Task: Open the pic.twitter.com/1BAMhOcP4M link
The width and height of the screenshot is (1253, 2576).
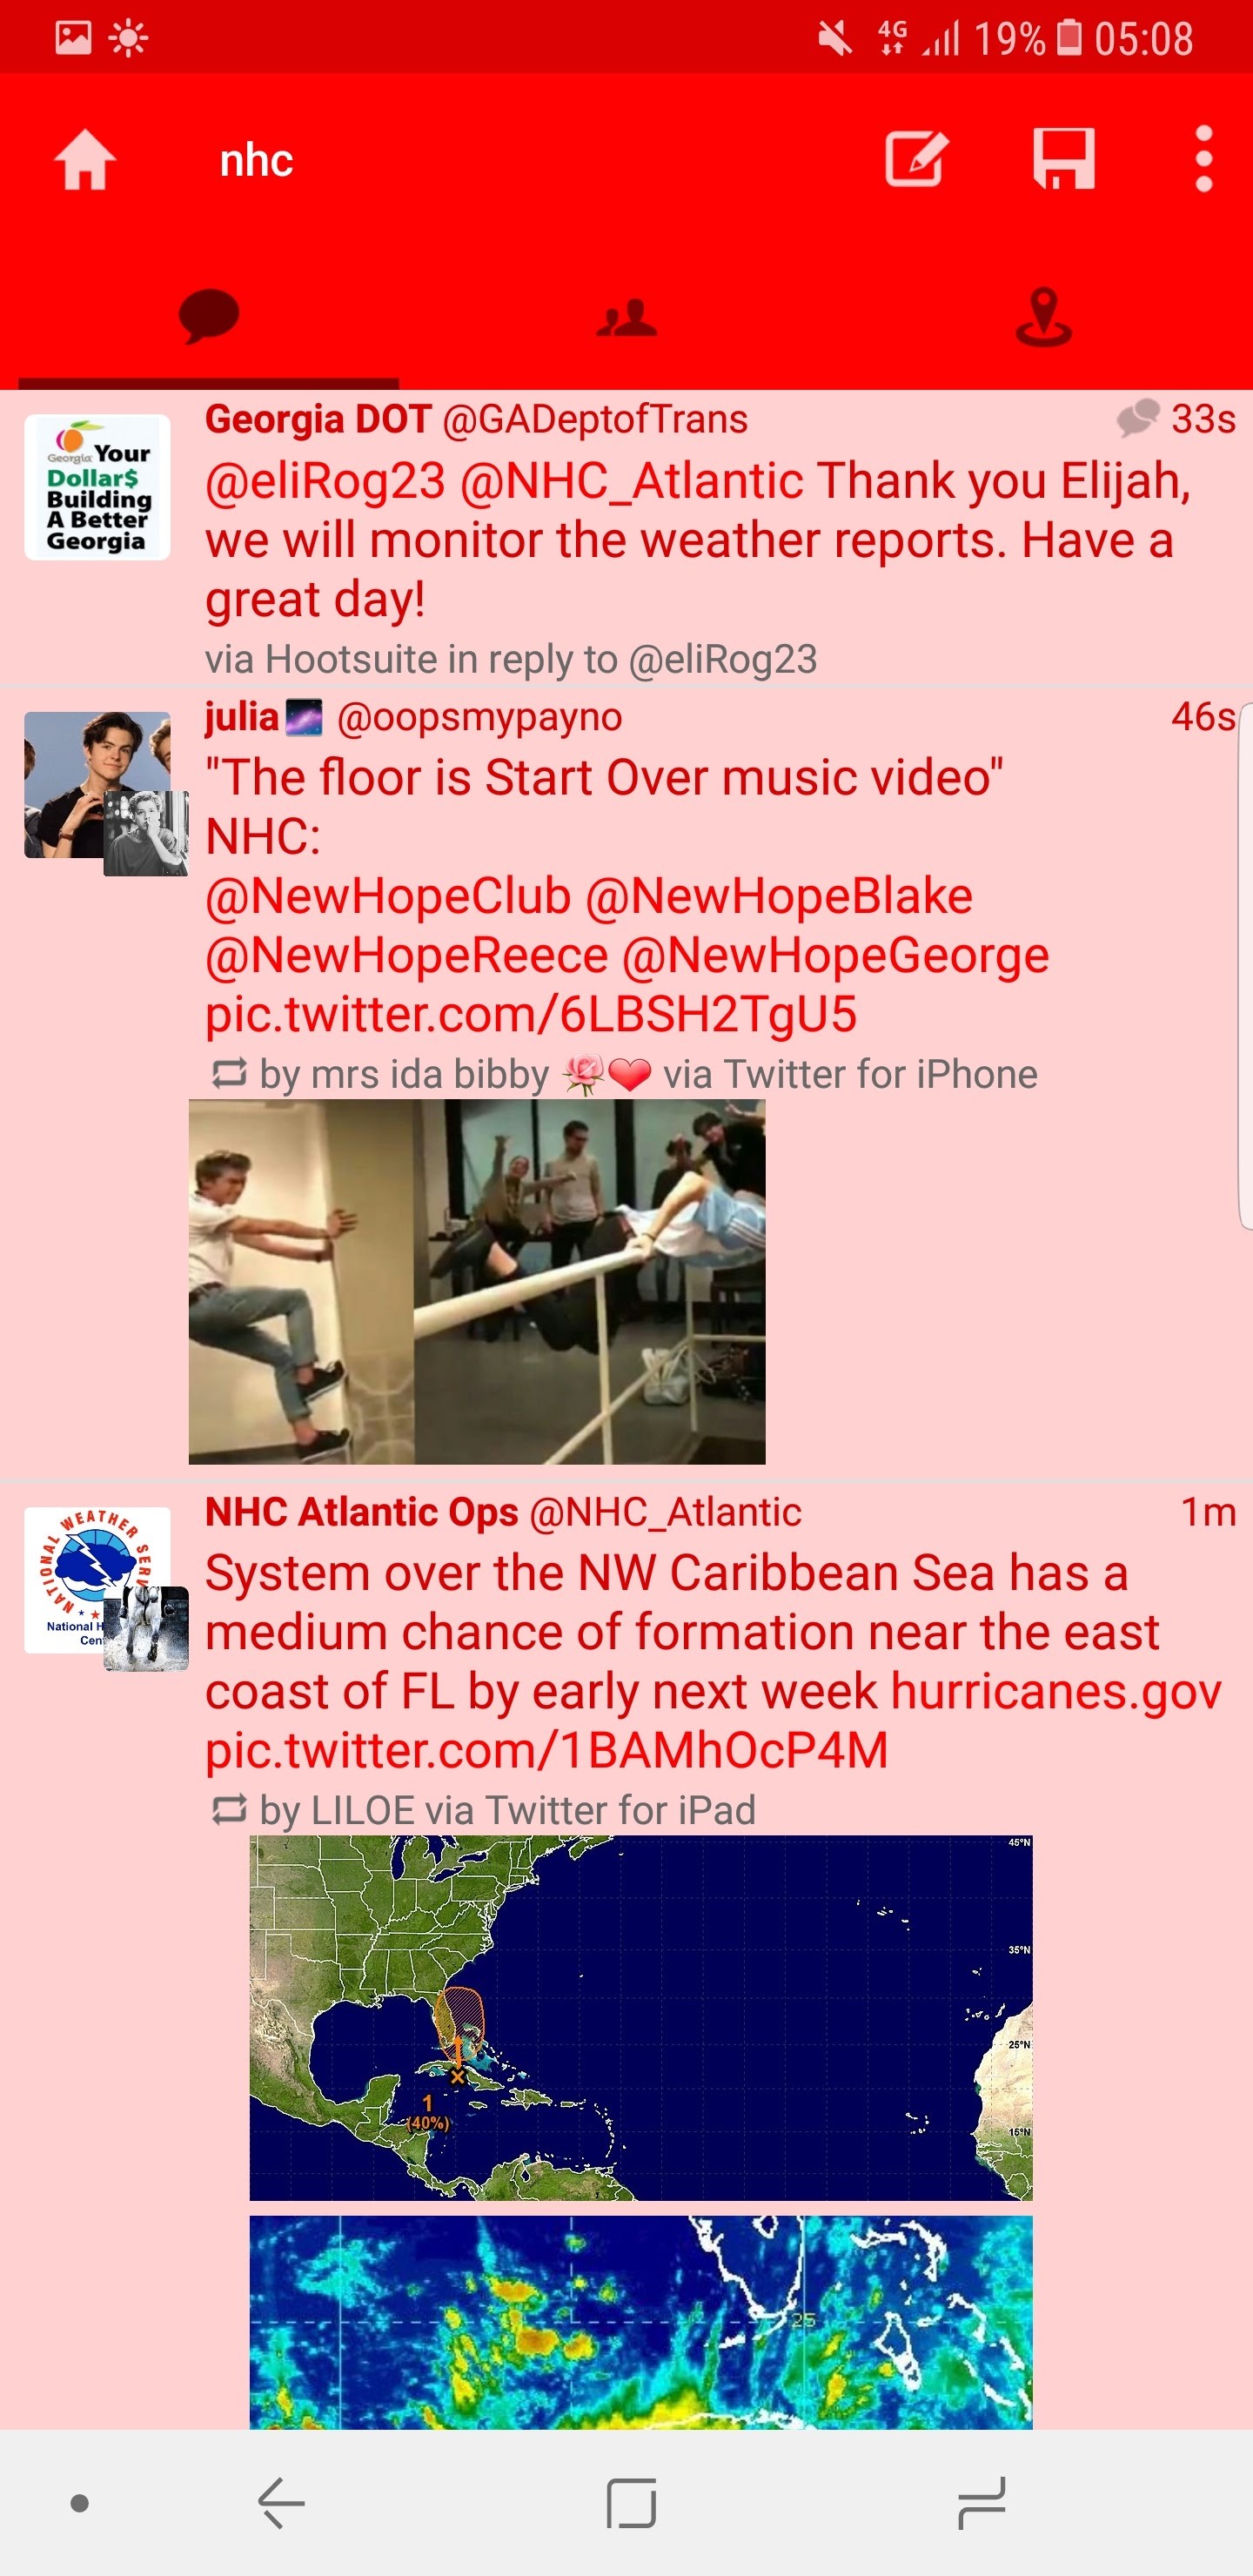Action: pyautogui.click(x=547, y=1750)
